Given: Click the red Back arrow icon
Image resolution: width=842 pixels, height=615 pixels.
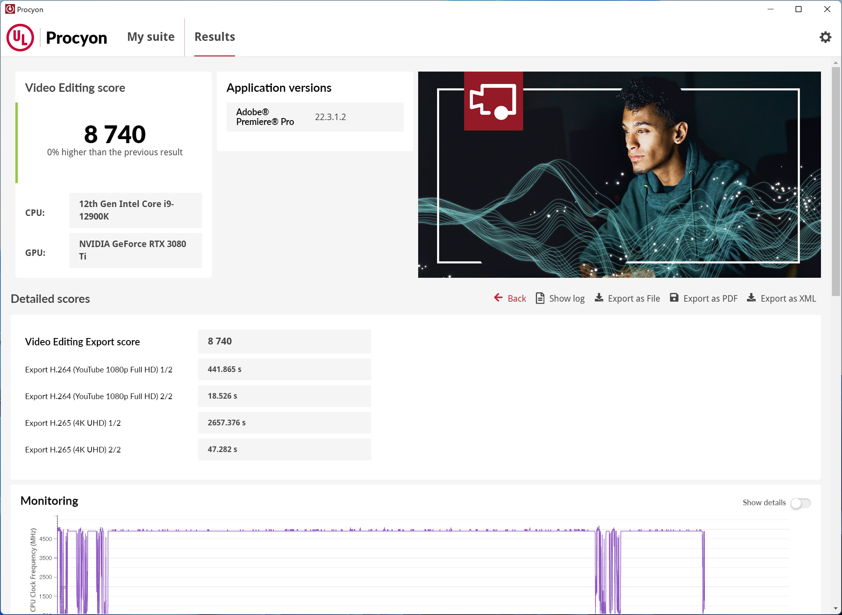Looking at the screenshot, I should point(498,298).
